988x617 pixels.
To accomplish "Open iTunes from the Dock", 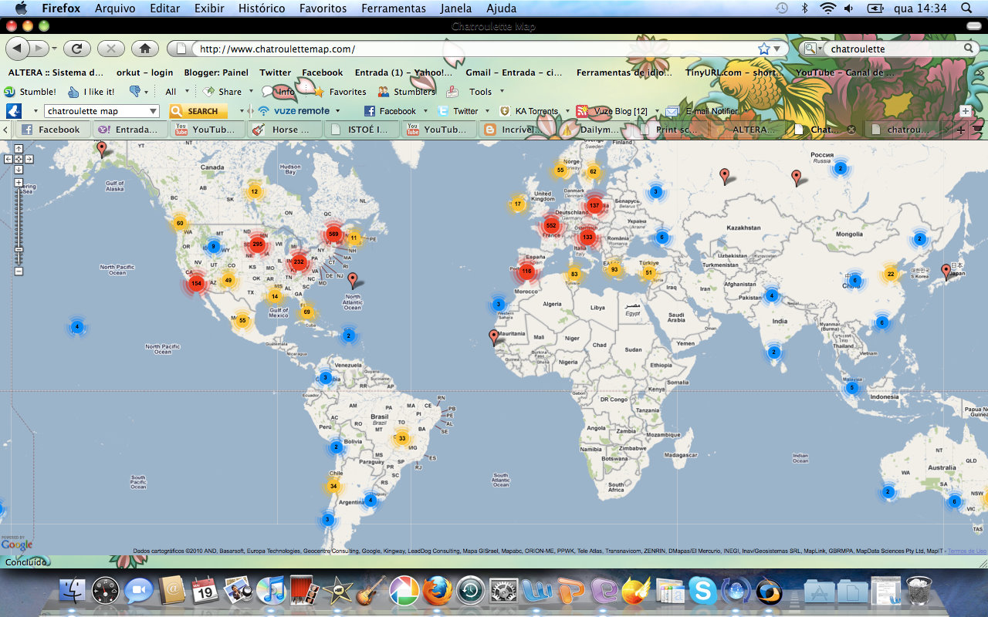I will pyautogui.click(x=272, y=591).
